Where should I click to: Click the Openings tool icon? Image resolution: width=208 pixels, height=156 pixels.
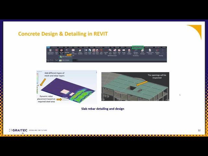click(67, 50)
